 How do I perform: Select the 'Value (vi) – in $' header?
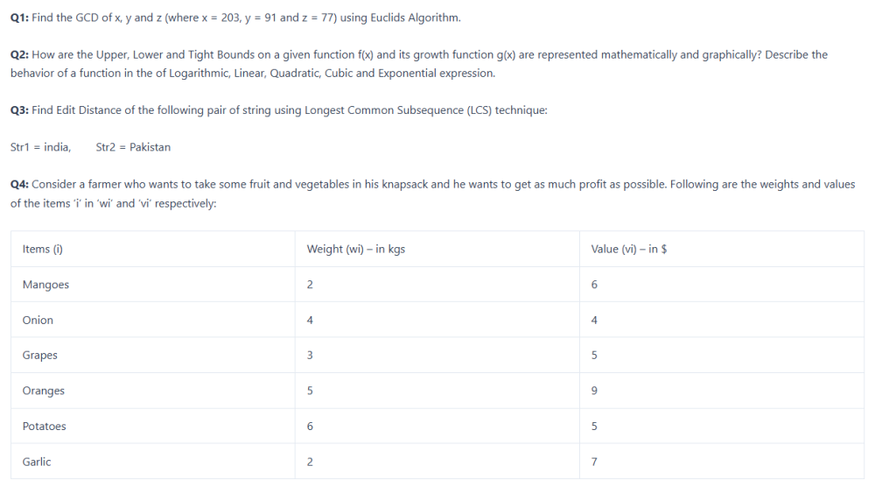pyautogui.click(x=629, y=250)
